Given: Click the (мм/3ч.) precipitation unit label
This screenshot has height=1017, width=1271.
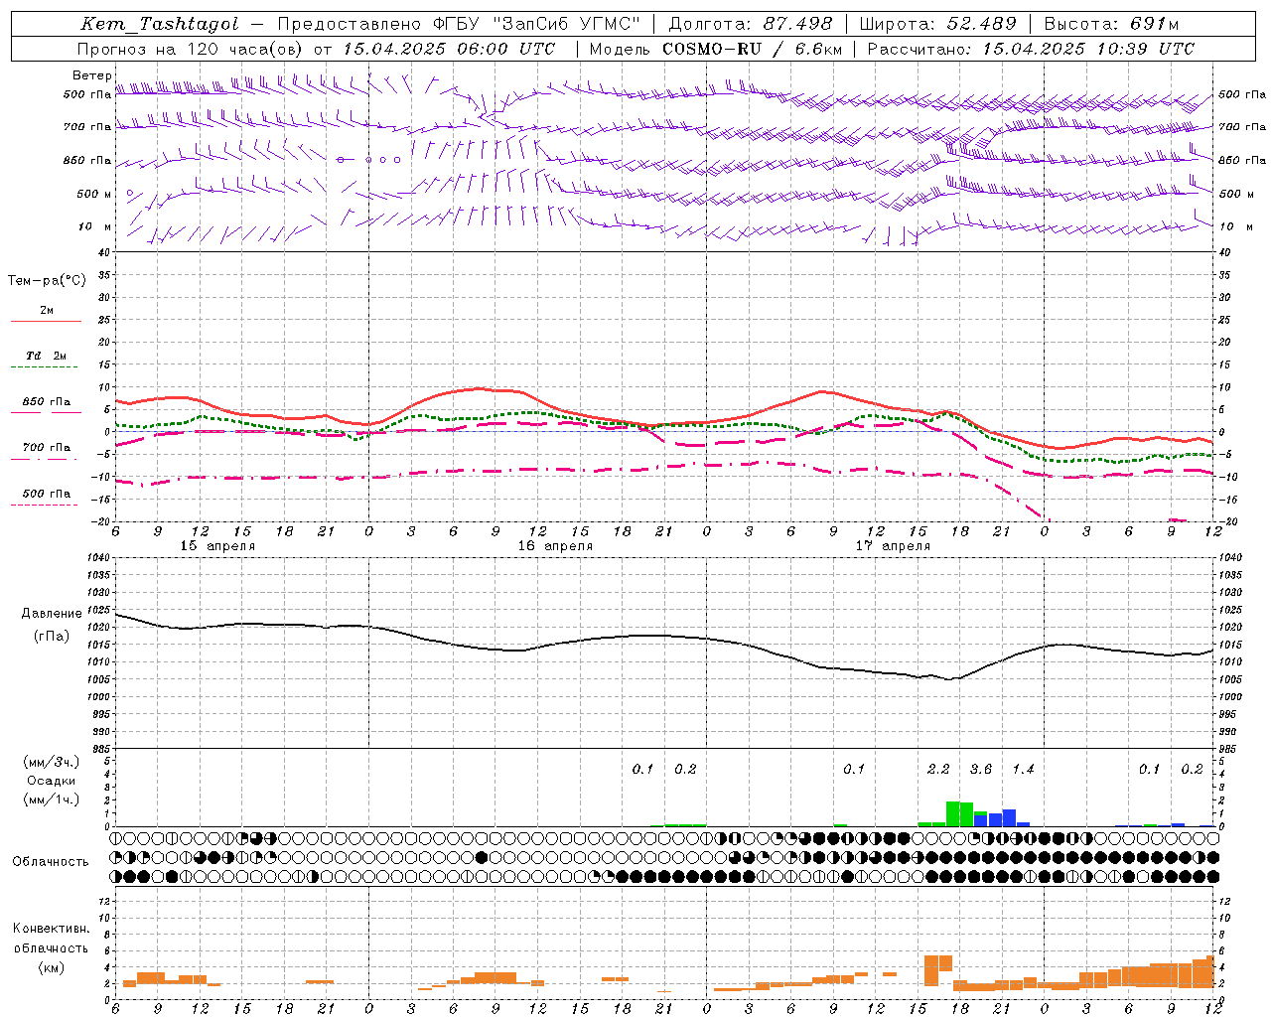Looking at the screenshot, I should 52,762.
